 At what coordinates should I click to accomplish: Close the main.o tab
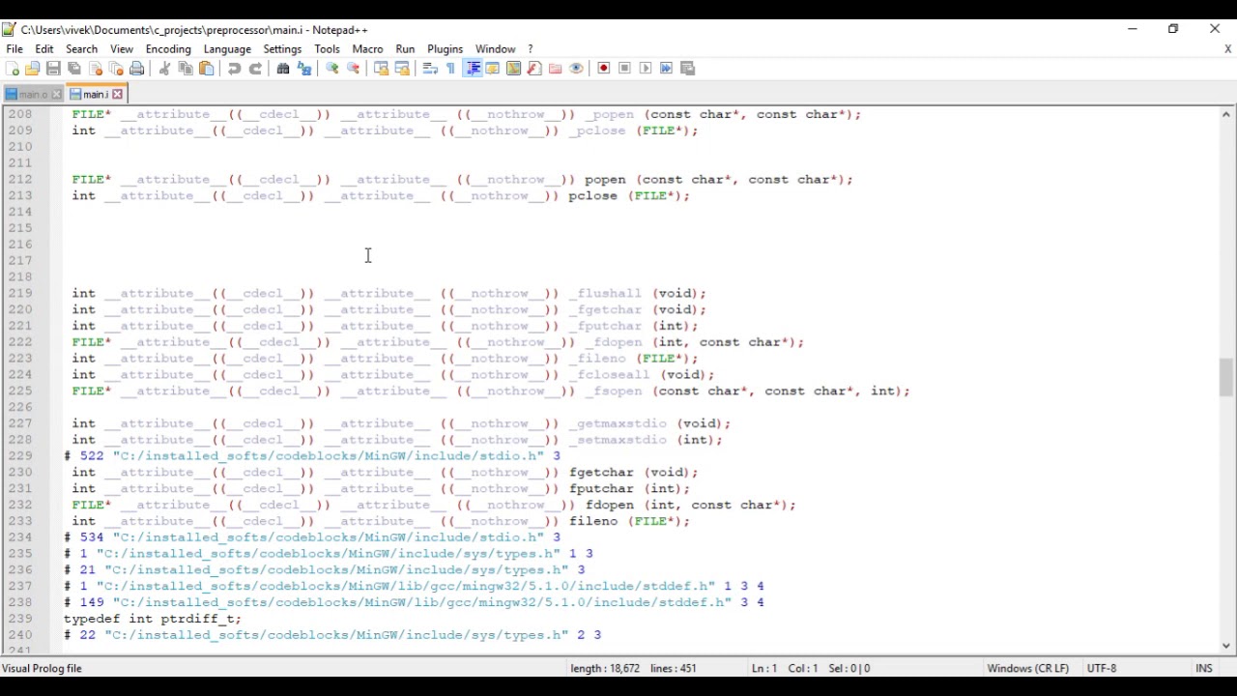(x=56, y=95)
